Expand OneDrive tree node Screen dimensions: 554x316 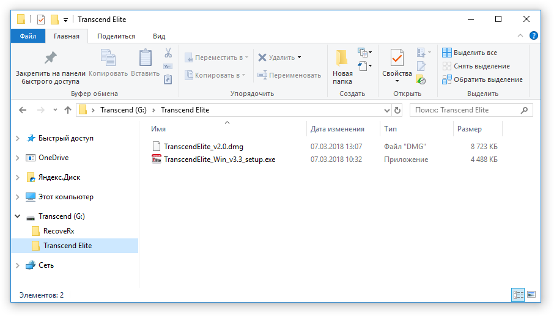coord(17,158)
